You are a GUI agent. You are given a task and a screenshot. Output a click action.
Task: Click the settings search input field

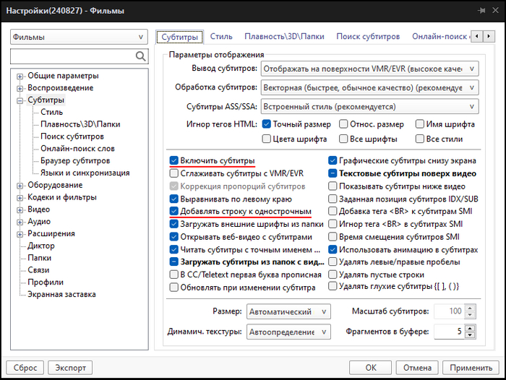[x=71, y=56]
